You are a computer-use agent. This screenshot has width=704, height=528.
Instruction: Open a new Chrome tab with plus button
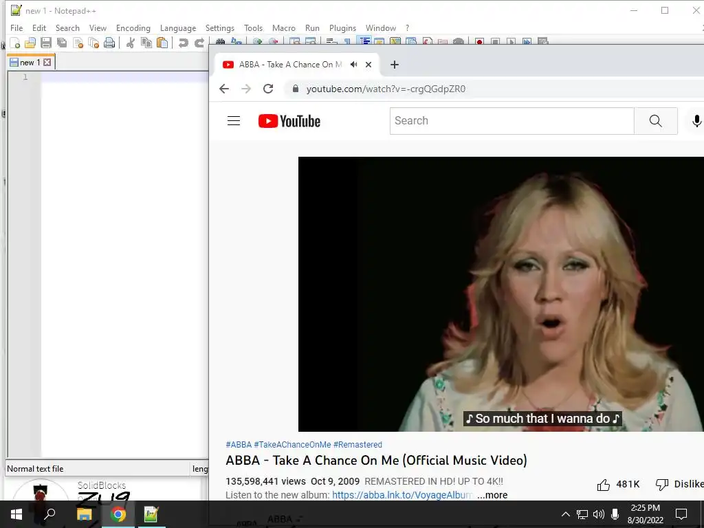pyautogui.click(x=394, y=65)
